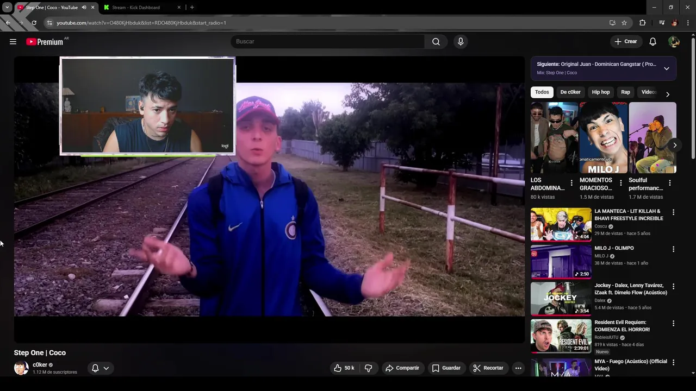Click the search magnifier button
696x391 pixels.
pos(436,42)
